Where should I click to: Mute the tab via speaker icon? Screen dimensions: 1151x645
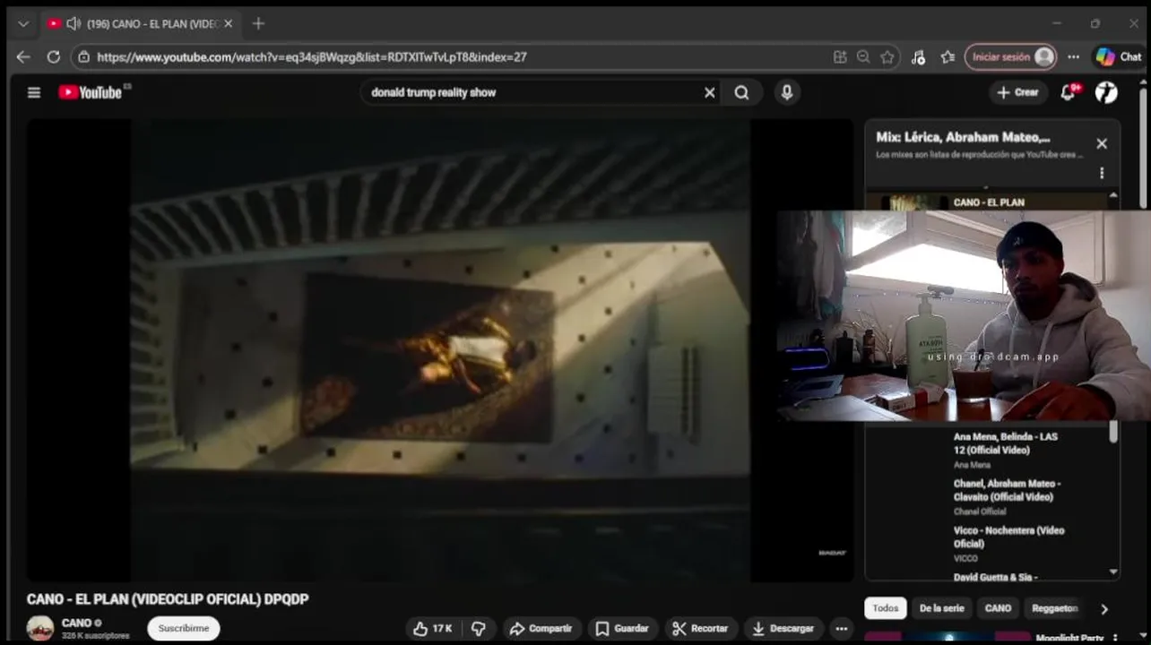tap(74, 23)
